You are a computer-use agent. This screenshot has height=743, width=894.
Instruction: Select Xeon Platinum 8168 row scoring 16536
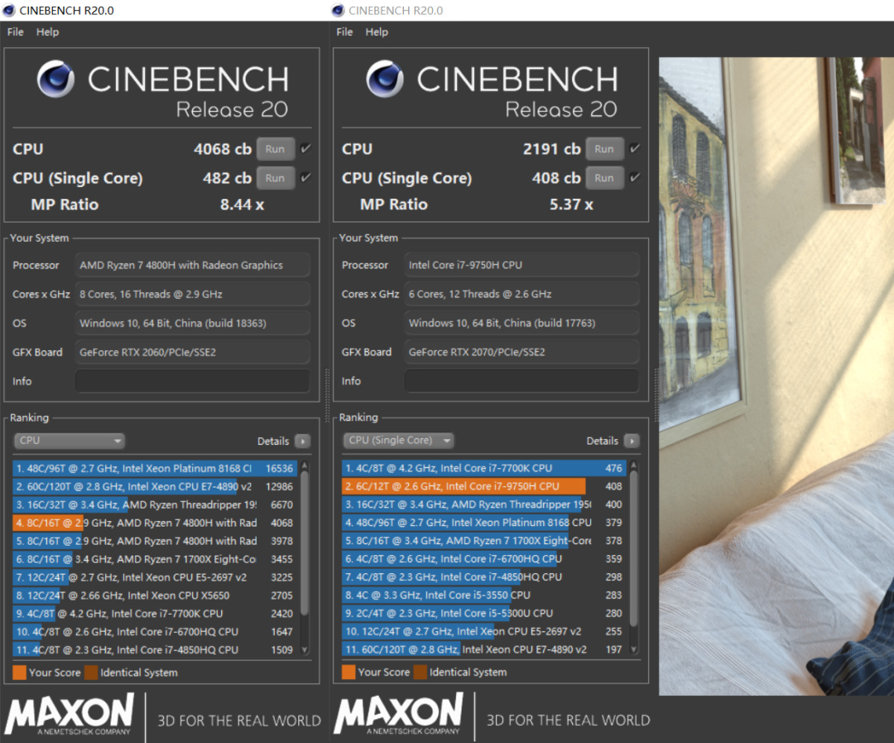click(155, 469)
